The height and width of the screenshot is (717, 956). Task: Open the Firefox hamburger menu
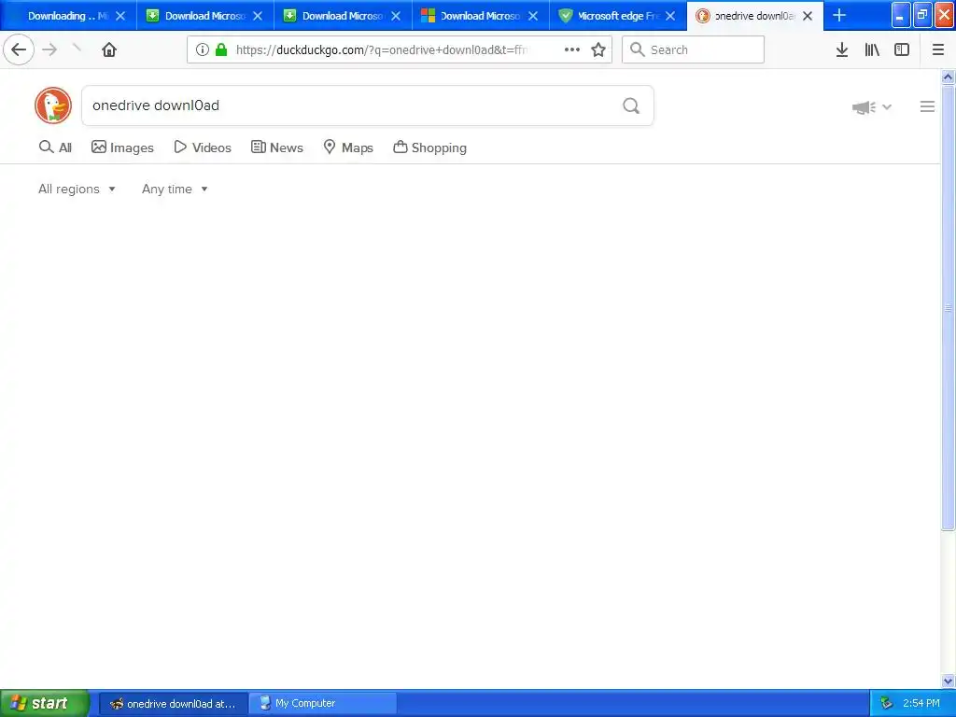[938, 50]
